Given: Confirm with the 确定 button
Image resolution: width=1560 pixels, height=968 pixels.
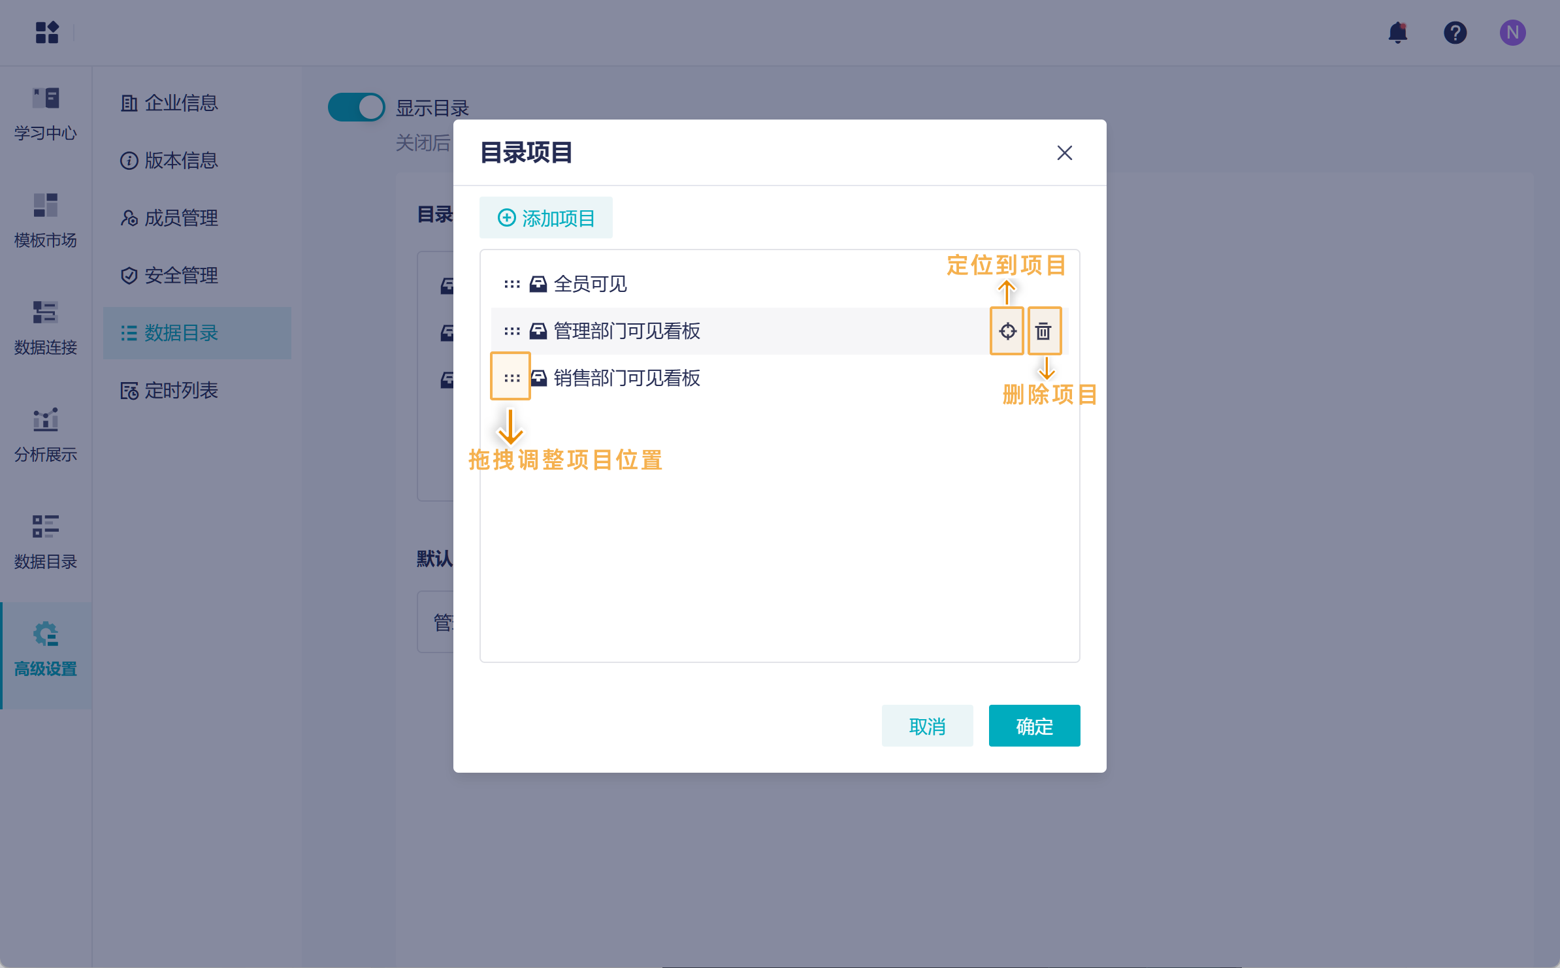Looking at the screenshot, I should (x=1034, y=726).
